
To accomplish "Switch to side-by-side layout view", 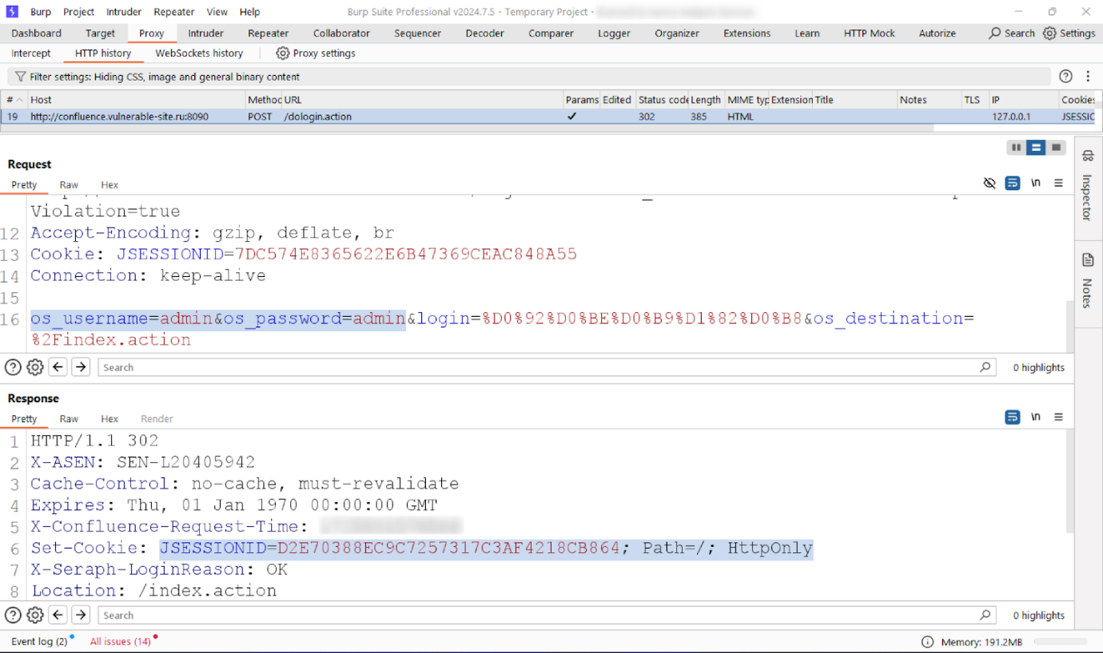I will [1017, 148].
